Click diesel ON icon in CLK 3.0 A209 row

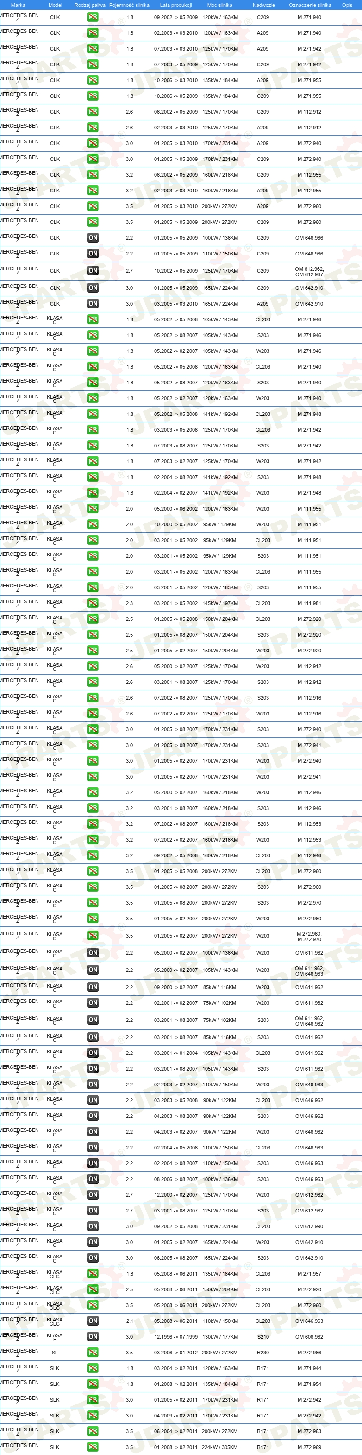tap(93, 303)
